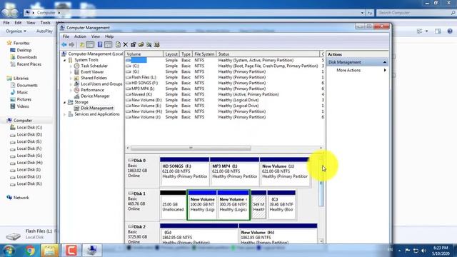Sort by the Volume column header
457x257 pixels.
[144, 54]
